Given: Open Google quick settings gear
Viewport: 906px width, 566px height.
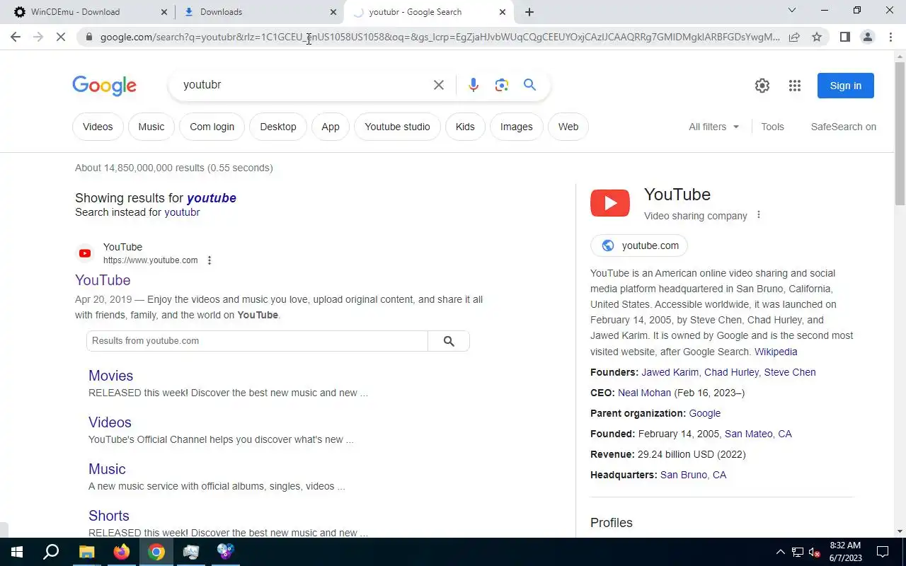Looking at the screenshot, I should pyautogui.click(x=762, y=86).
